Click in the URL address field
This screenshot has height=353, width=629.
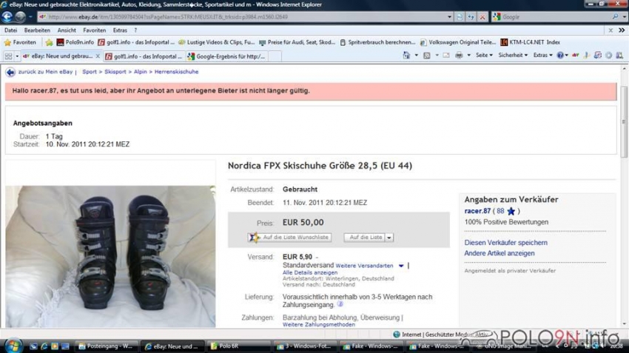240,17
